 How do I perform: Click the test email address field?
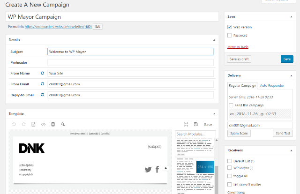click(260, 125)
